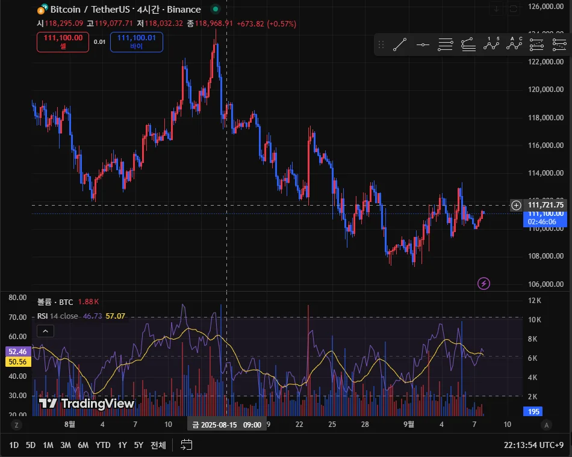Switch to the YTD time range
Viewport: 572px width, 457px height.
(103, 445)
